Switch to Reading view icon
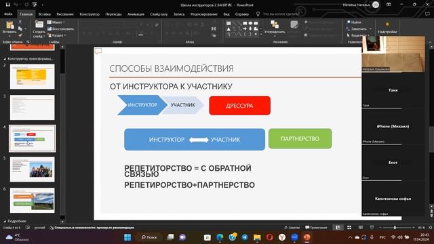Screen dimensions: 434x244 [x=360, y=228]
